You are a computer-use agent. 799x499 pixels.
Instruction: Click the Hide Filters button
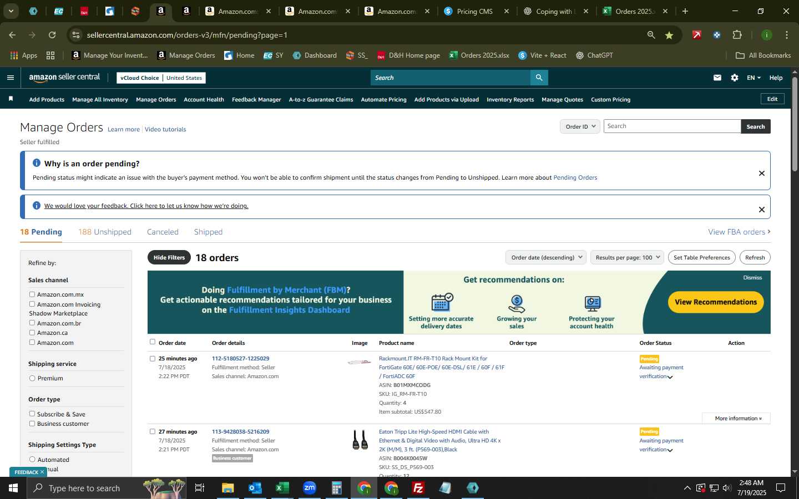pyautogui.click(x=169, y=257)
